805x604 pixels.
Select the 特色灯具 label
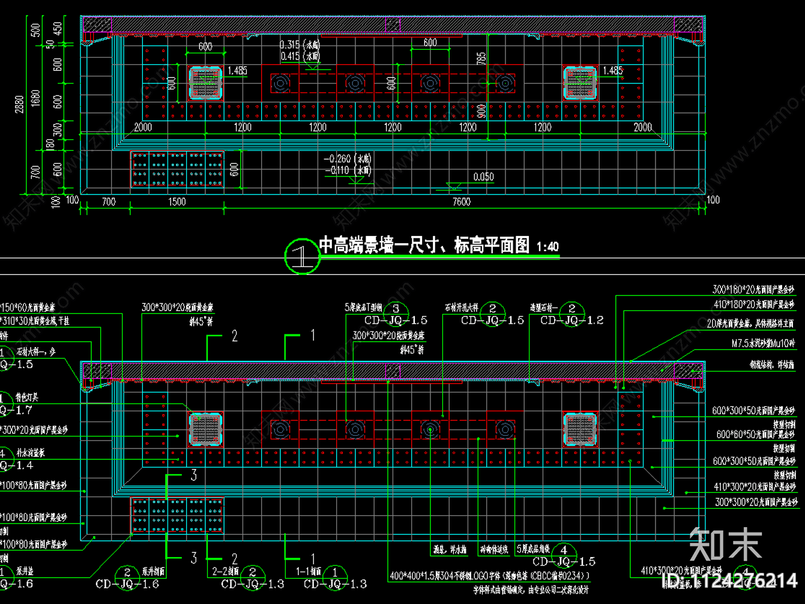pyautogui.click(x=27, y=397)
